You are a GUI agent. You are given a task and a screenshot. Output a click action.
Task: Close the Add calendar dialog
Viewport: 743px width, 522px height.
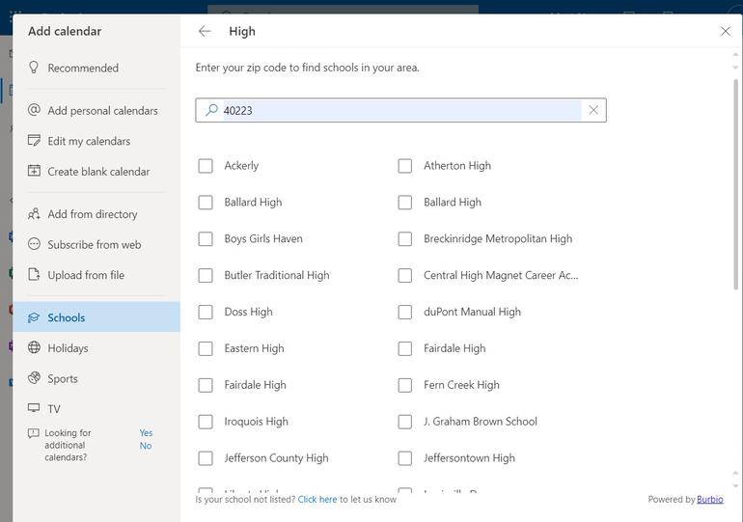[726, 31]
